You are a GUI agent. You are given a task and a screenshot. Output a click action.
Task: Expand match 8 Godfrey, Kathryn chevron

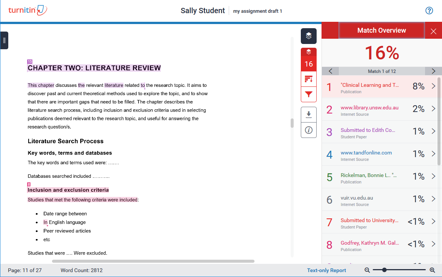click(x=433, y=244)
